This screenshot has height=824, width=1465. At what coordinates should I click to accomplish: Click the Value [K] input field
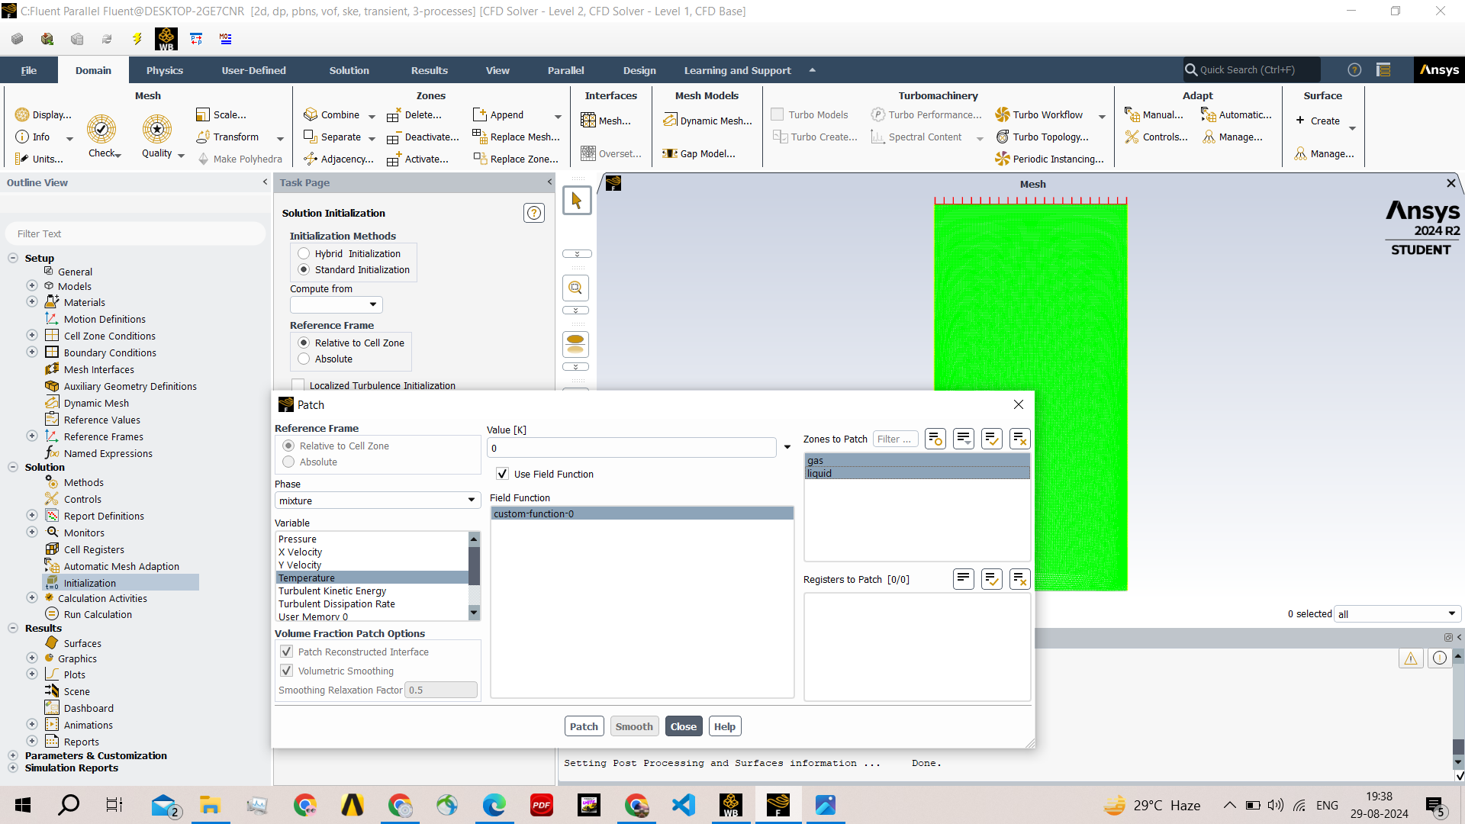[632, 448]
